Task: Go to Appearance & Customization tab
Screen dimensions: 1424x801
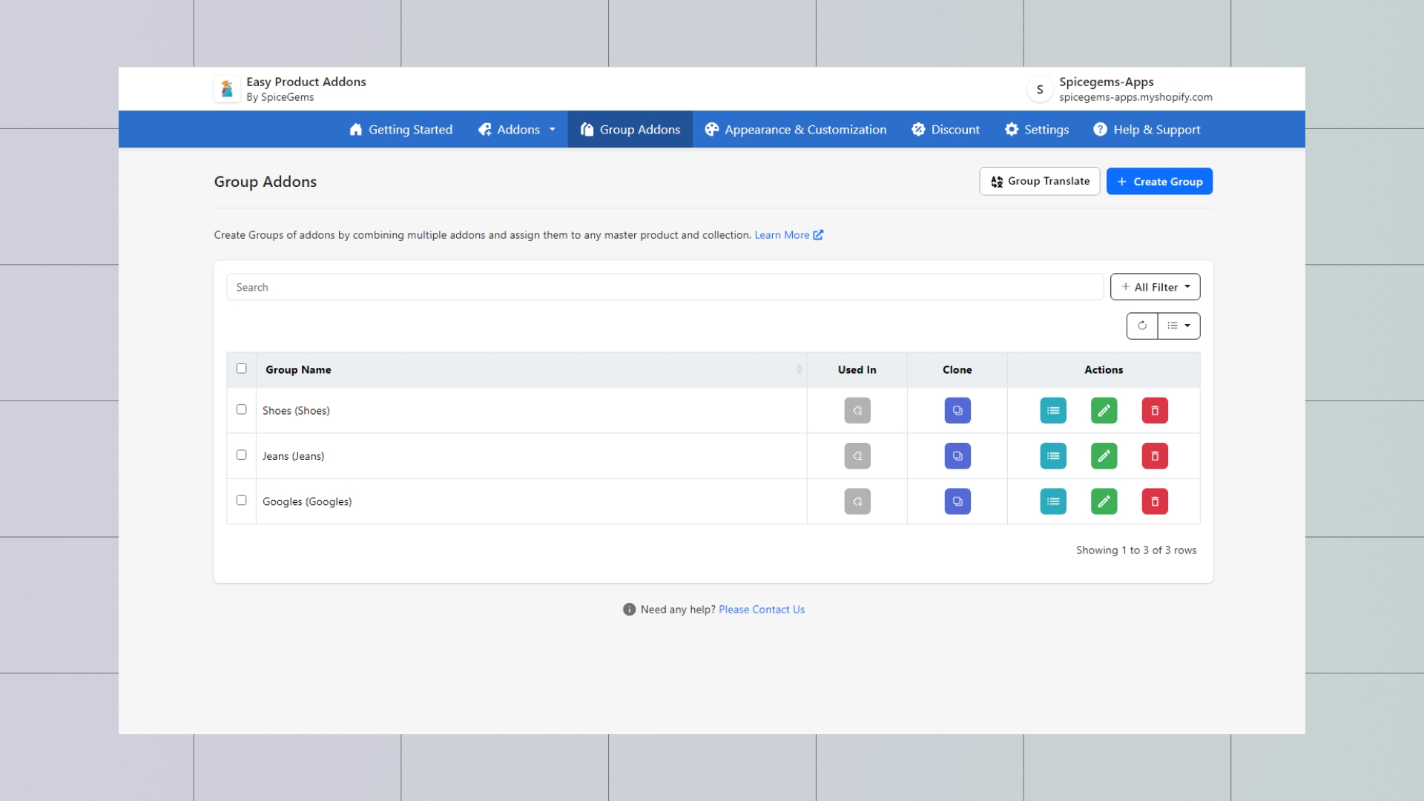Action: tap(795, 130)
